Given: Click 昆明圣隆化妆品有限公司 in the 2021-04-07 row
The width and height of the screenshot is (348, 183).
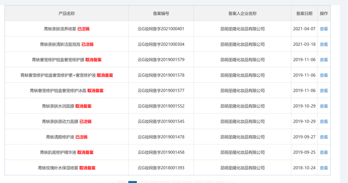Looking at the screenshot, I should (242, 29).
